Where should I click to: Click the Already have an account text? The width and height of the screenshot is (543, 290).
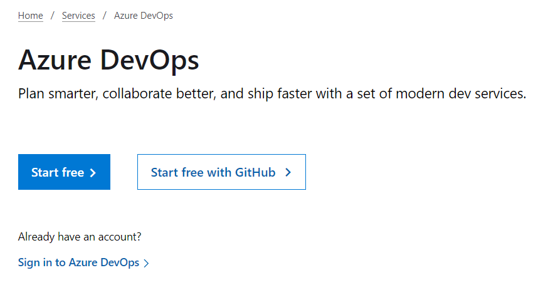(x=80, y=237)
